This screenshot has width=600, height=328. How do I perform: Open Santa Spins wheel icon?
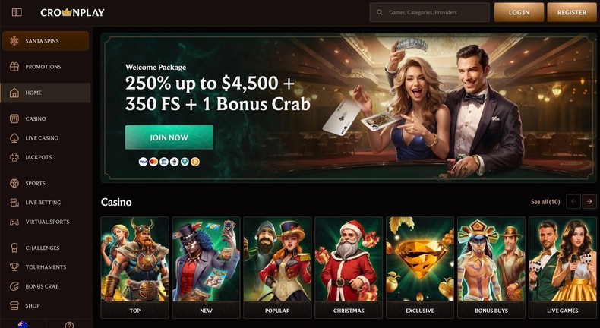(14, 41)
